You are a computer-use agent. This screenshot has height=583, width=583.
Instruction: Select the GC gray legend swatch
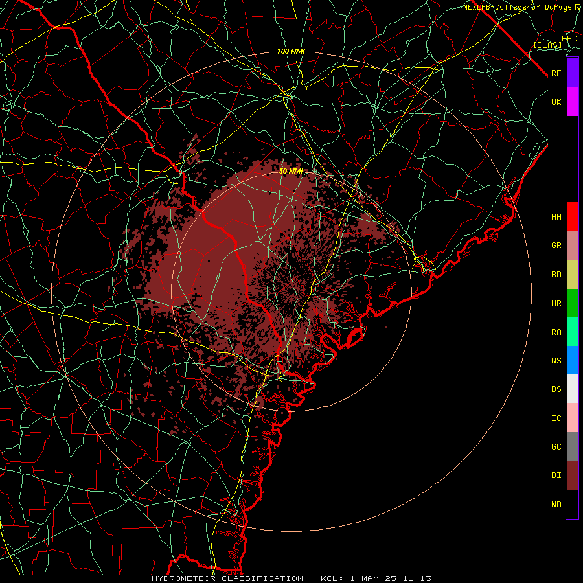[x=572, y=446]
